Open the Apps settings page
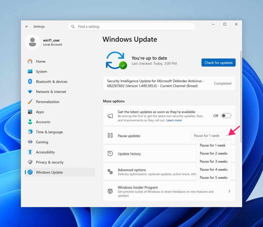Screen dimensions: 263x227 [60, 112]
